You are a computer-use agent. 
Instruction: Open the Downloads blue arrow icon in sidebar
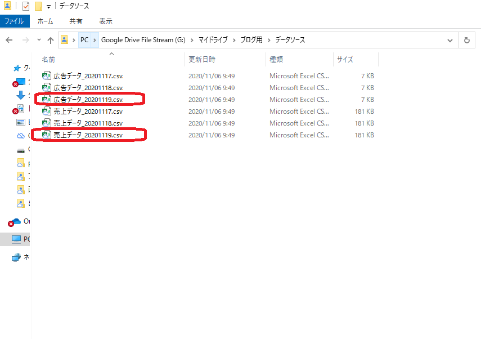pyautogui.click(x=21, y=95)
